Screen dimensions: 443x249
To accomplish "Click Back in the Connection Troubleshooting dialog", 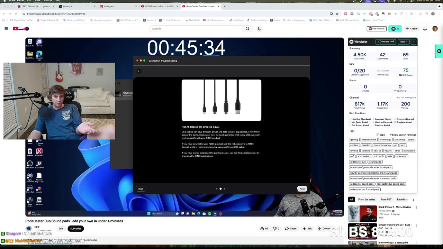I will point(141,189).
